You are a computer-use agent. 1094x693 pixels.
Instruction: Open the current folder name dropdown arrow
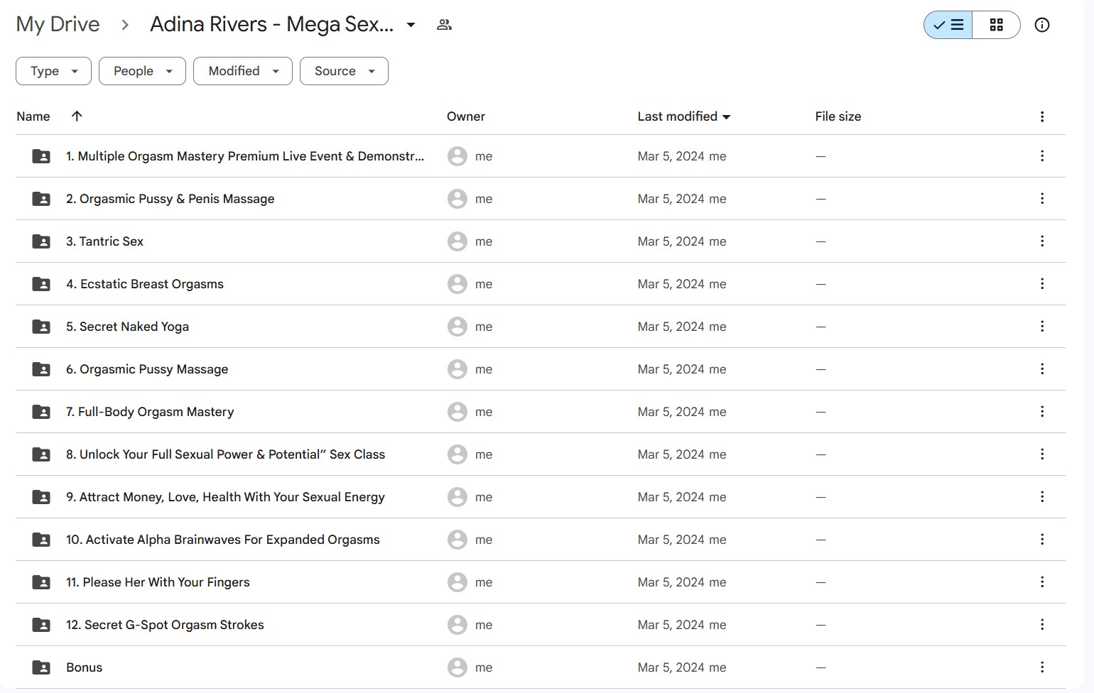411,25
